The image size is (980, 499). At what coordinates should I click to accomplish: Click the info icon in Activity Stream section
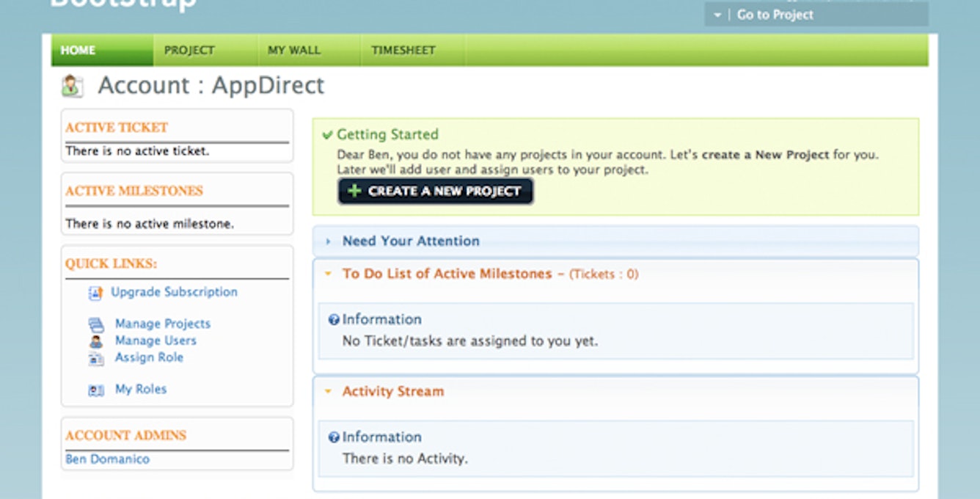pyautogui.click(x=334, y=437)
